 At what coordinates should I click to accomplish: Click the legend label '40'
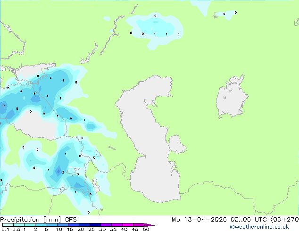click(x=124, y=229)
